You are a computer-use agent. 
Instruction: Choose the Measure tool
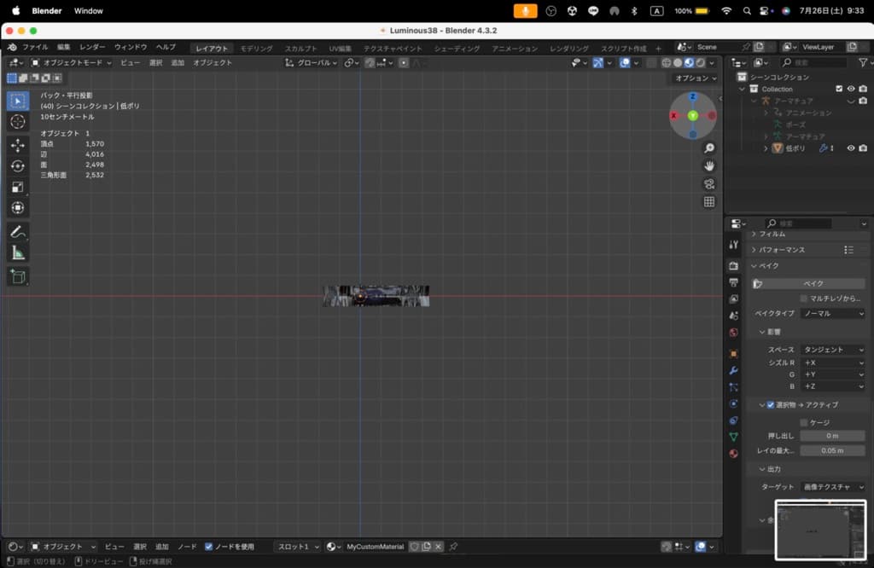(18, 253)
